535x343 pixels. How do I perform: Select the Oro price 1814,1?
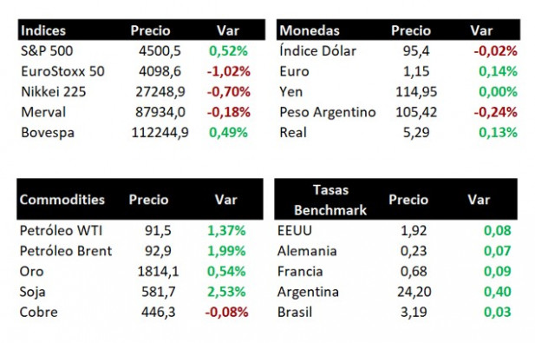click(158, 272)
